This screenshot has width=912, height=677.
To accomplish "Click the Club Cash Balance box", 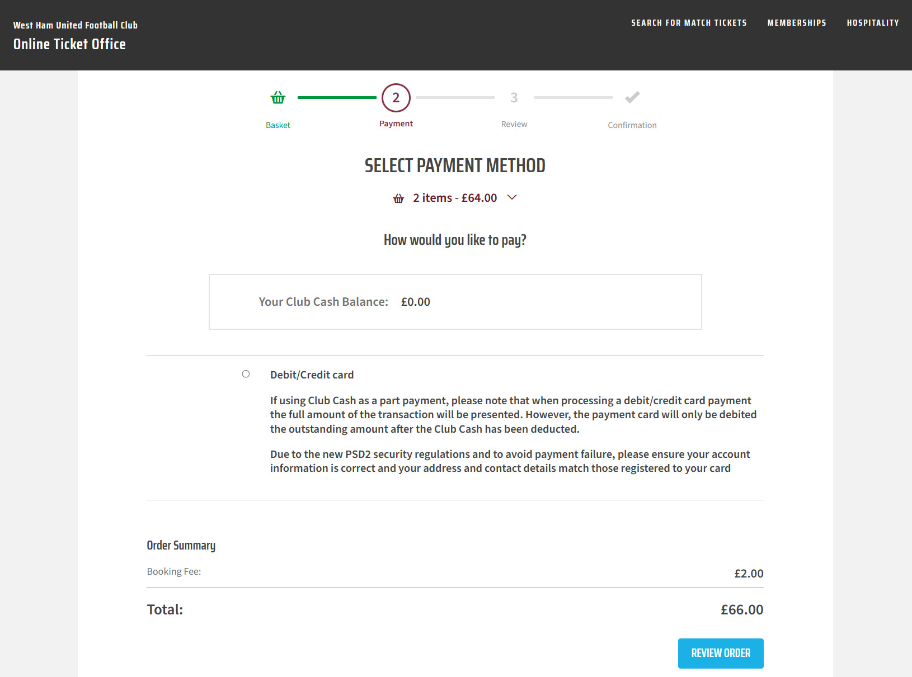I will point(455,302).
